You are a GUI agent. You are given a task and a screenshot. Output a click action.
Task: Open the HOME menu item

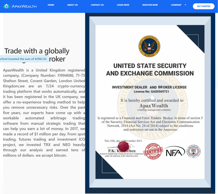51,5
